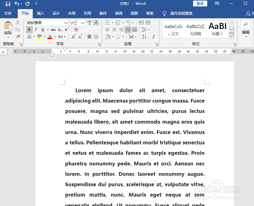Clear all formatting with eraser icon
254x206 pixels.
click(76, 30)
